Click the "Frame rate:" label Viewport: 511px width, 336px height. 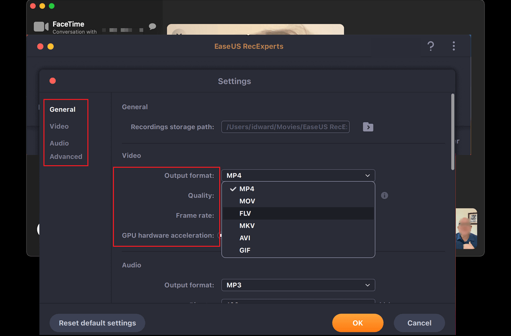pos(195,215)
